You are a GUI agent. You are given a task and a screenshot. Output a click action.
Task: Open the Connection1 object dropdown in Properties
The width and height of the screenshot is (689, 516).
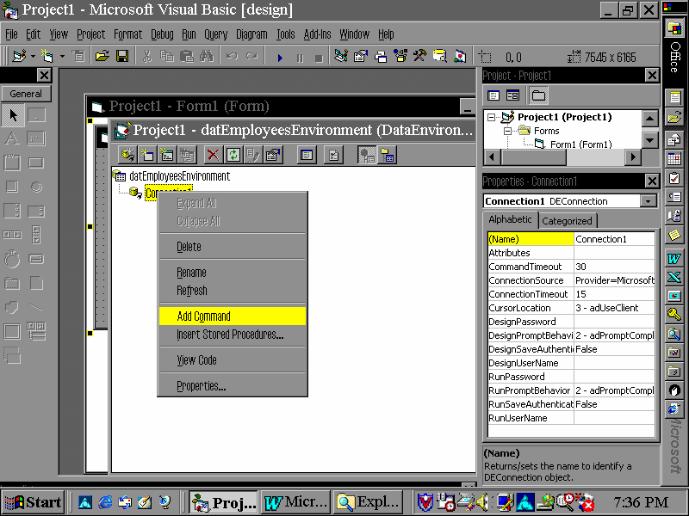coord(648,201)
